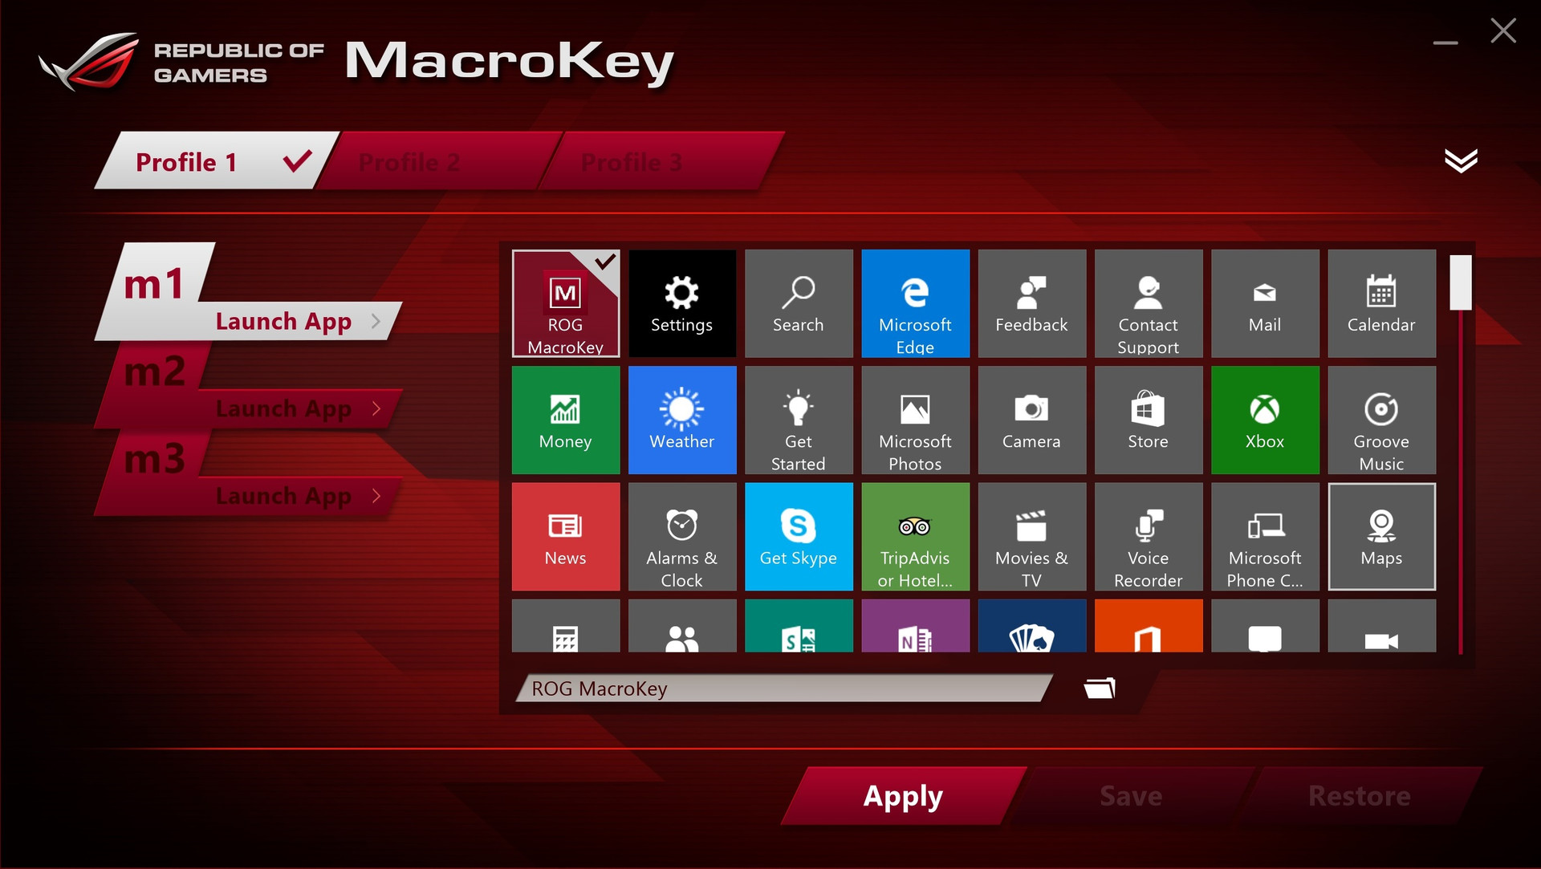Viewport: 1541px width, 869px height.
Task: Click the app list scrollbar thumb
Action: pos(1460,282)
